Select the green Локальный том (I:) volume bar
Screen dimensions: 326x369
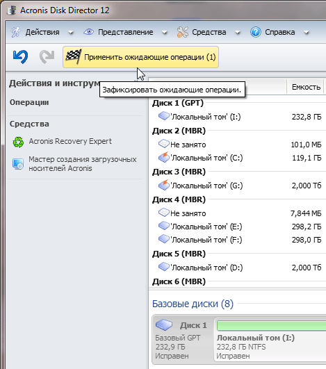point(271,326)
